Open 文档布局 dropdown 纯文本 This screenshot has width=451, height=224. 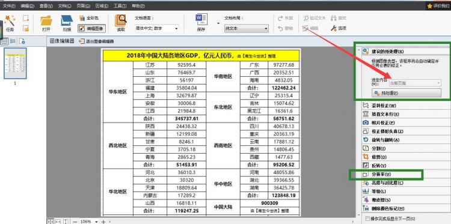pos(247,28)
